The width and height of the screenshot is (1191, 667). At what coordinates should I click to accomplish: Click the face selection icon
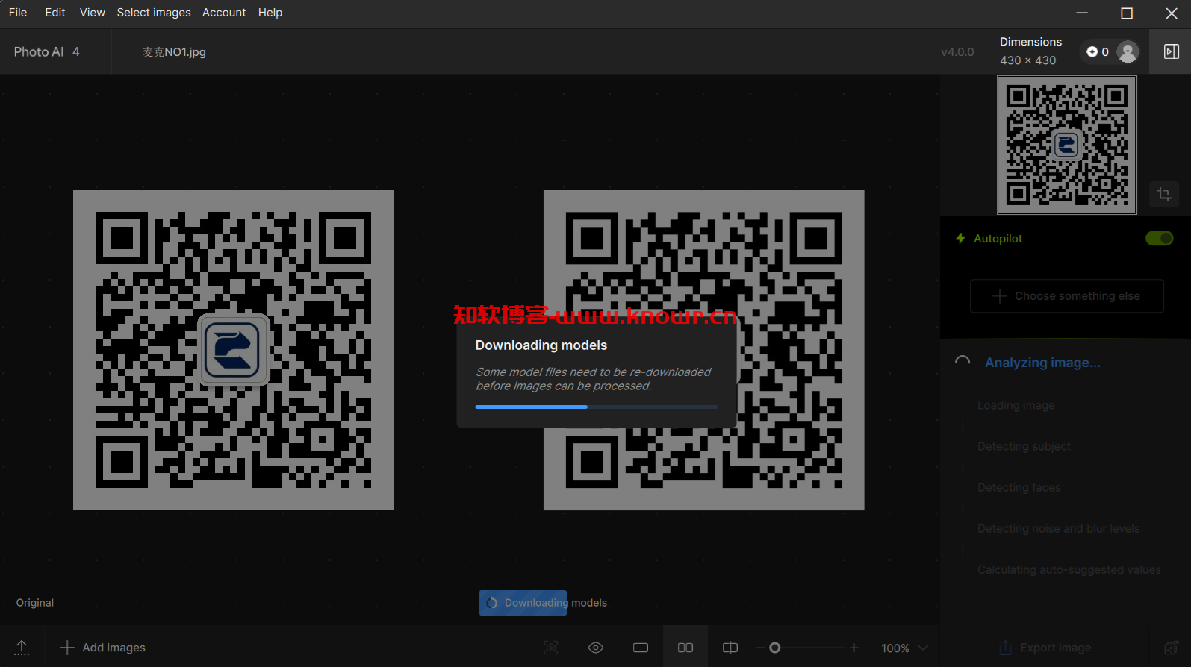(x=551, y=648)
